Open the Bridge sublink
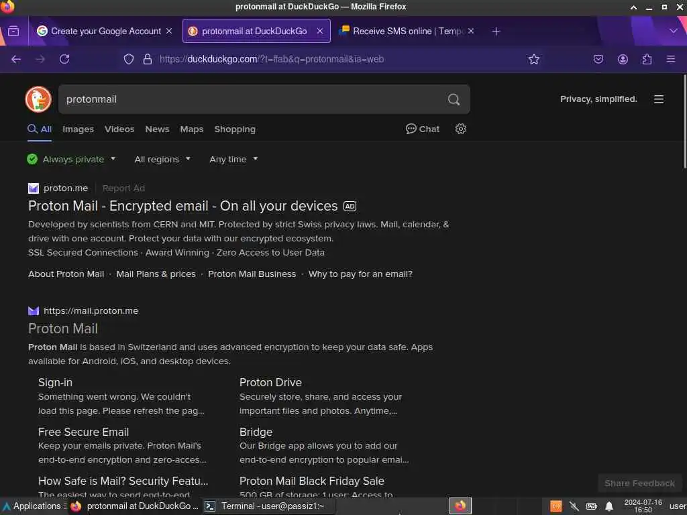Image resolution: width=687 pixels, height=515 pixels. pyautogui.click(x=256, y=433)
